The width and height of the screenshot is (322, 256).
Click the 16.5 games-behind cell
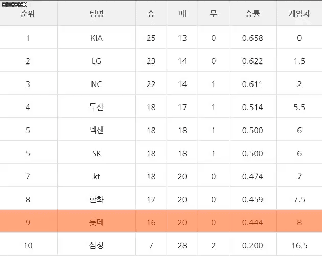[x=299, y=246]
